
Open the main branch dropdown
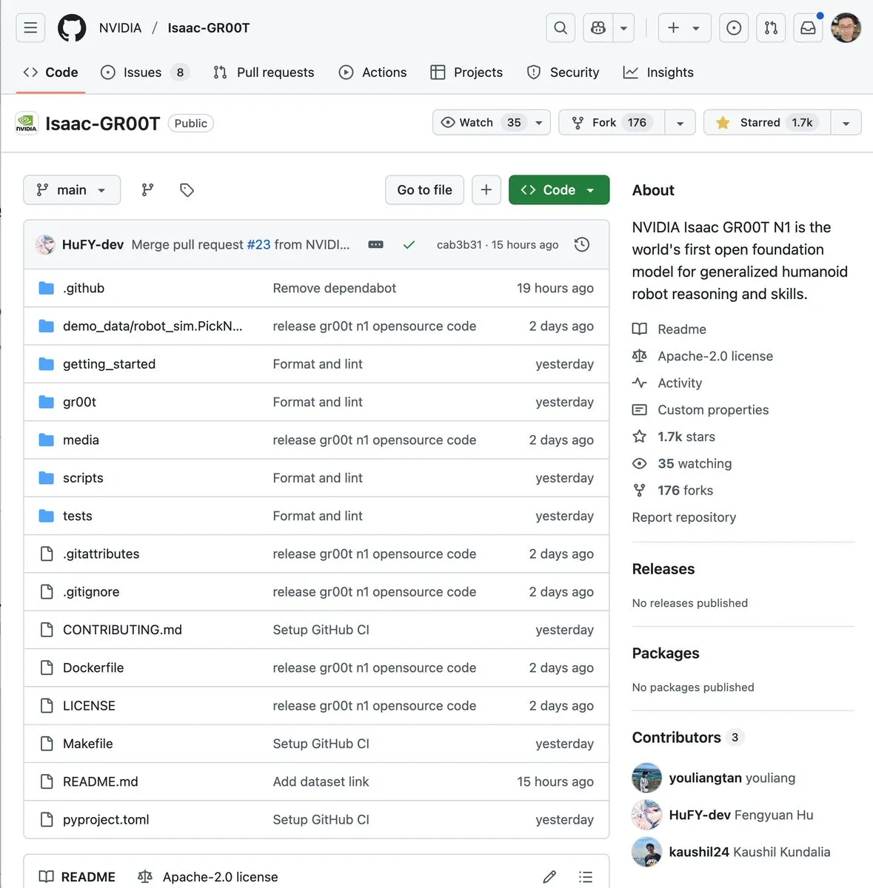tap(72, 190)
